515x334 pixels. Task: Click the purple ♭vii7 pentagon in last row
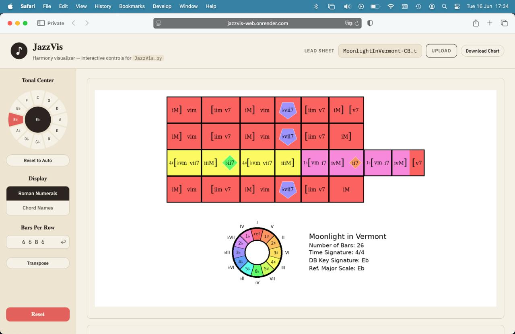coord(288,189)
